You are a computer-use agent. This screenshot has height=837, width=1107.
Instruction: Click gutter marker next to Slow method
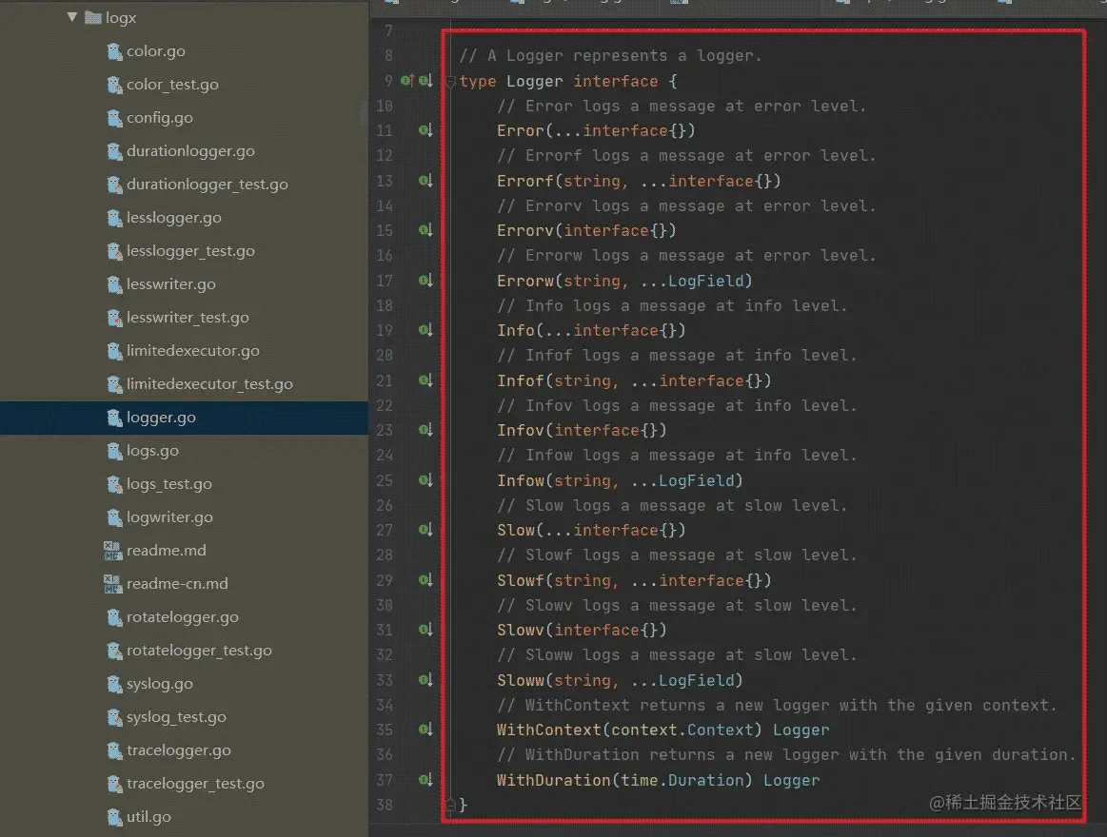point(425,530)
